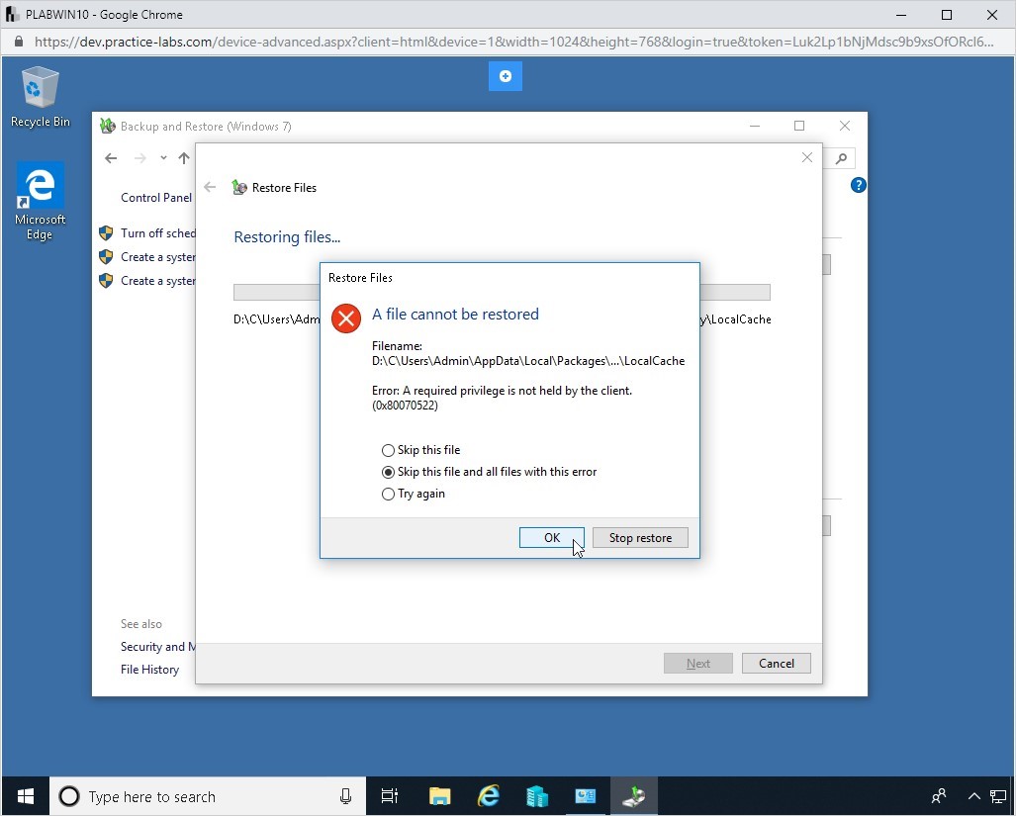This screenshot has width=1016, height=816.
Task: Click the Windows Start button
Action: (x=26, y=796)
